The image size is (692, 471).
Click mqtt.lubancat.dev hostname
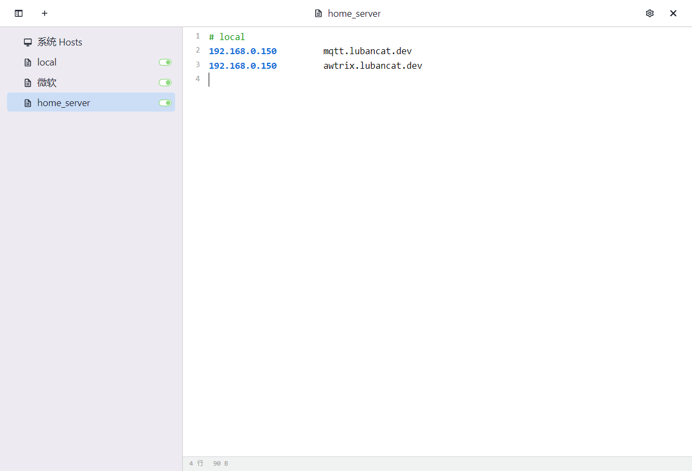tap(368, 51)
